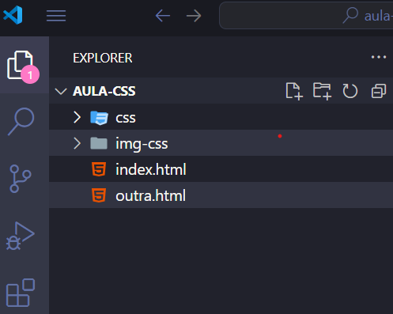
Task: Click the pink badge on Explorer icon
Action: point(30,75)
